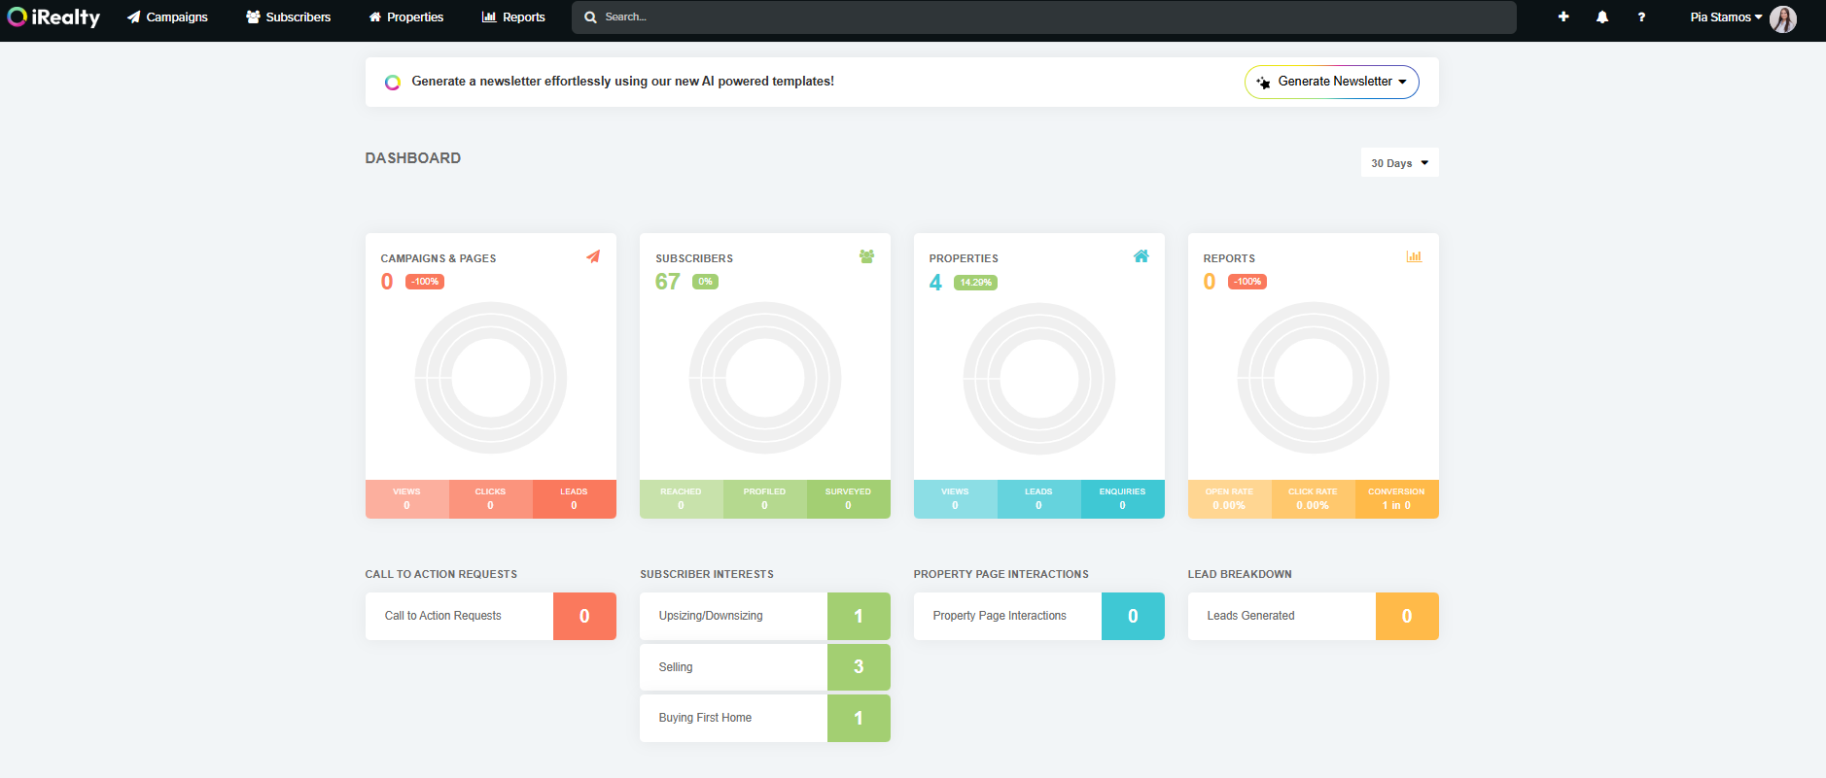Click the Pia Stamos profile avatar
The height and width of the screenshot is (778, 1826).
click(1783, 18)
